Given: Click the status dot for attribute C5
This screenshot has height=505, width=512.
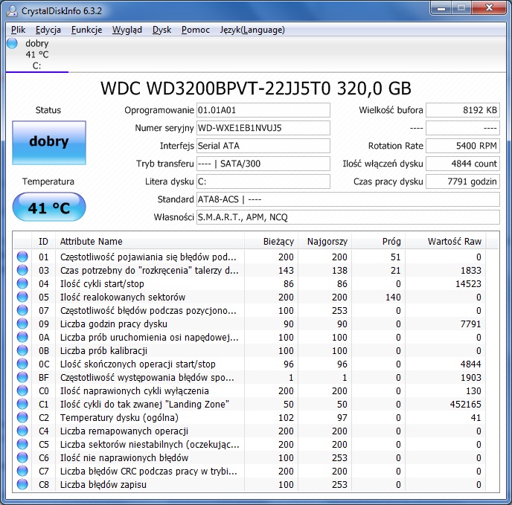Looking at the screenshot, I should (x=22, y=444).
